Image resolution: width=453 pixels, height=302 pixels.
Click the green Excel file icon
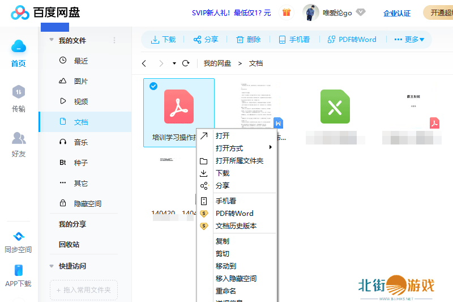(335, 107)
